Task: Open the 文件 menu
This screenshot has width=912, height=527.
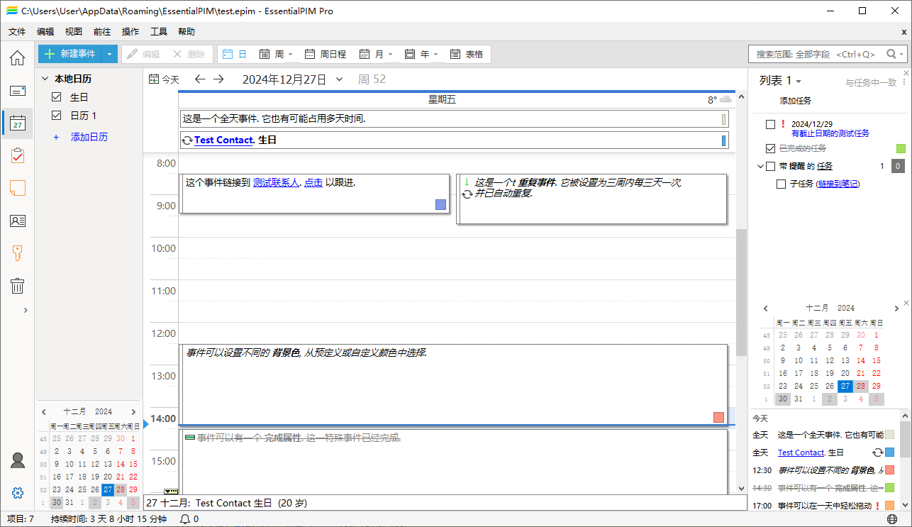Action: [17, 31]
